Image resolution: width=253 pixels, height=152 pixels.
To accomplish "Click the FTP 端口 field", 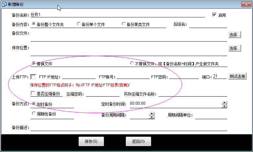I will [x=220, y=77].
